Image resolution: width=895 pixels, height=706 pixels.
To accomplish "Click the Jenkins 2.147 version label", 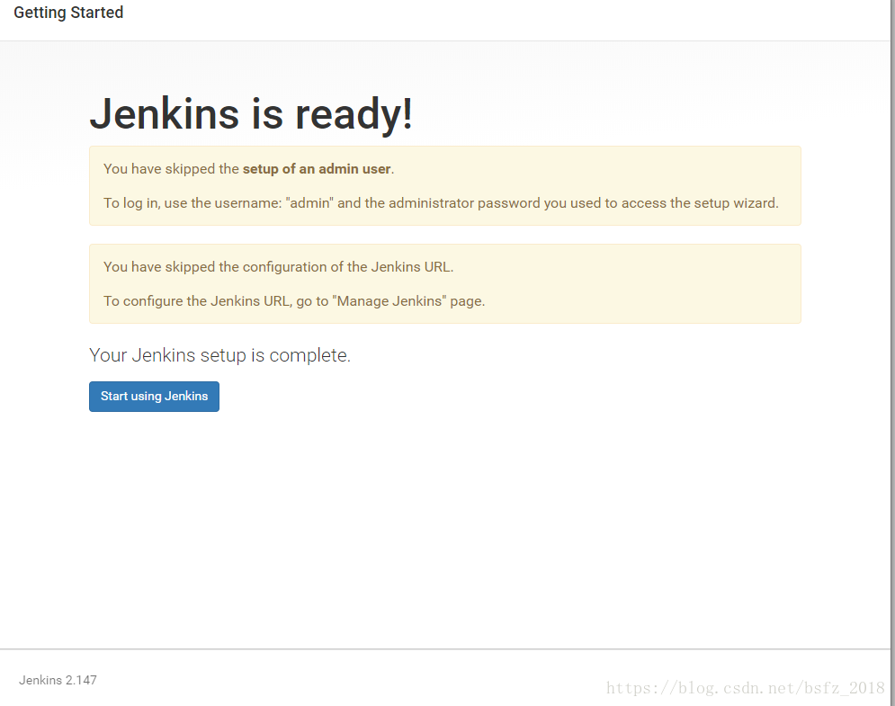I will [58, 680].
